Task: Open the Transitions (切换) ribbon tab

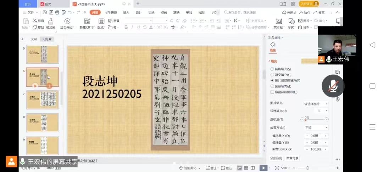Action: (151, 12)
